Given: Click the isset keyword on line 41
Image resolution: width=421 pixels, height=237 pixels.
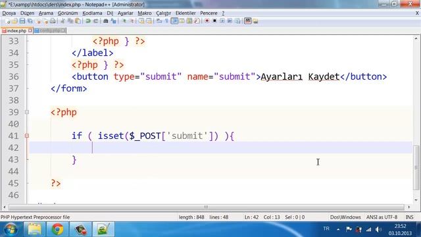Looking at the screenshot, I should pos(111,136).
